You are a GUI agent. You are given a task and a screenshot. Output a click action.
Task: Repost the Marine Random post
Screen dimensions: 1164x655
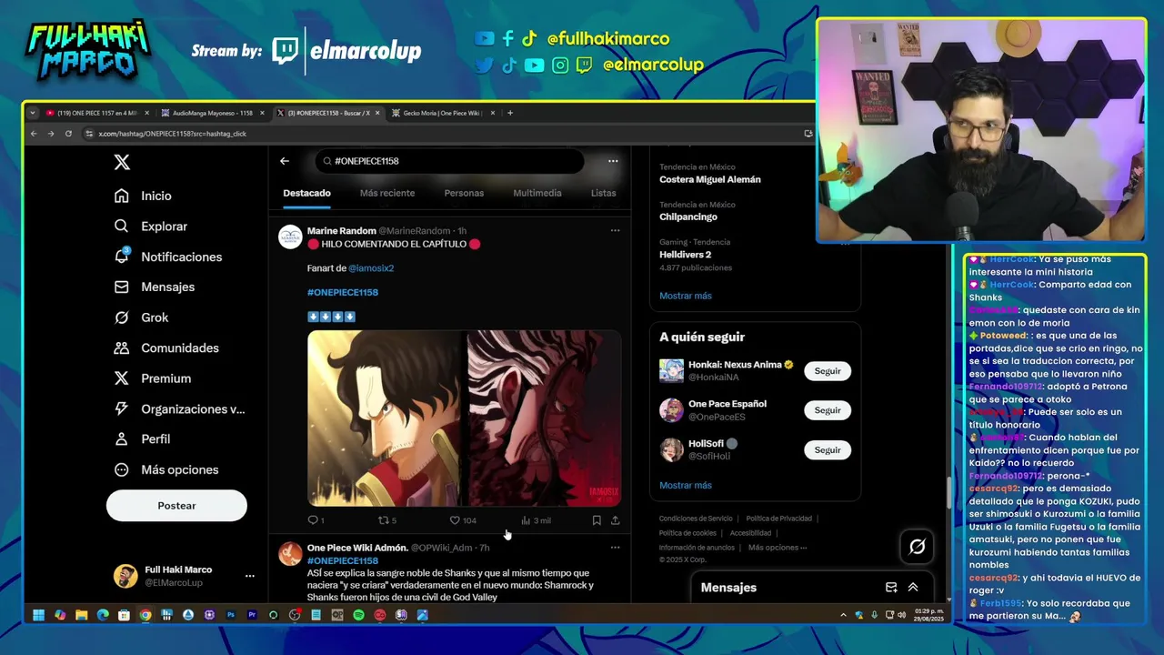pyautogui.click(x=387, y=520)
